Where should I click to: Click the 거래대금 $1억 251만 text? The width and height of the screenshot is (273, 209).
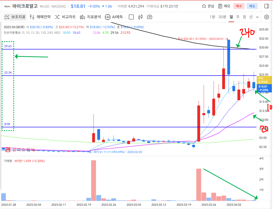[162, 6]
